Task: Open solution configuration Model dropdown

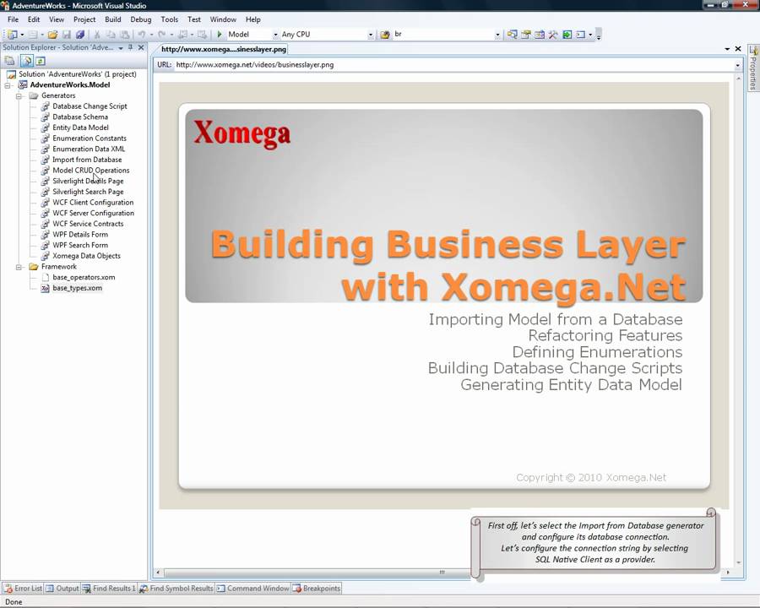Action: pos(275,35)
